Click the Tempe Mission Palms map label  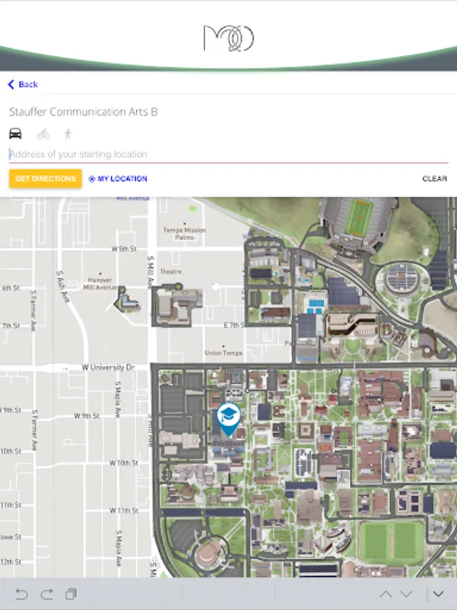pyautogui.click(x=185, y=233)
